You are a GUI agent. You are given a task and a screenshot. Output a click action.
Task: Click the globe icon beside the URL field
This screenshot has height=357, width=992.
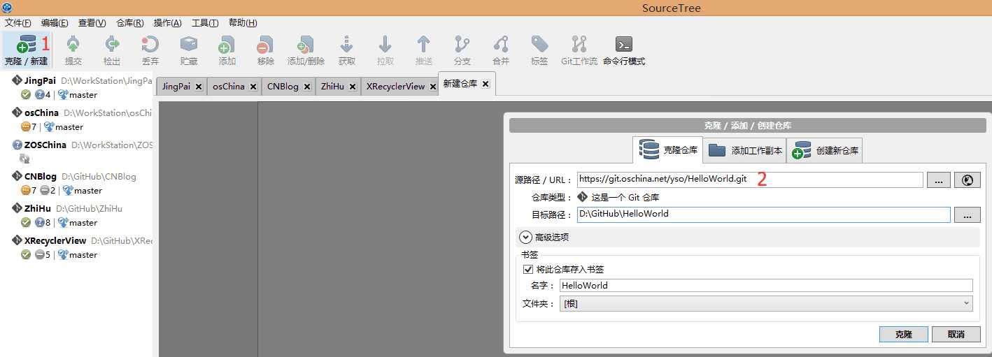(x=968, y=180)
